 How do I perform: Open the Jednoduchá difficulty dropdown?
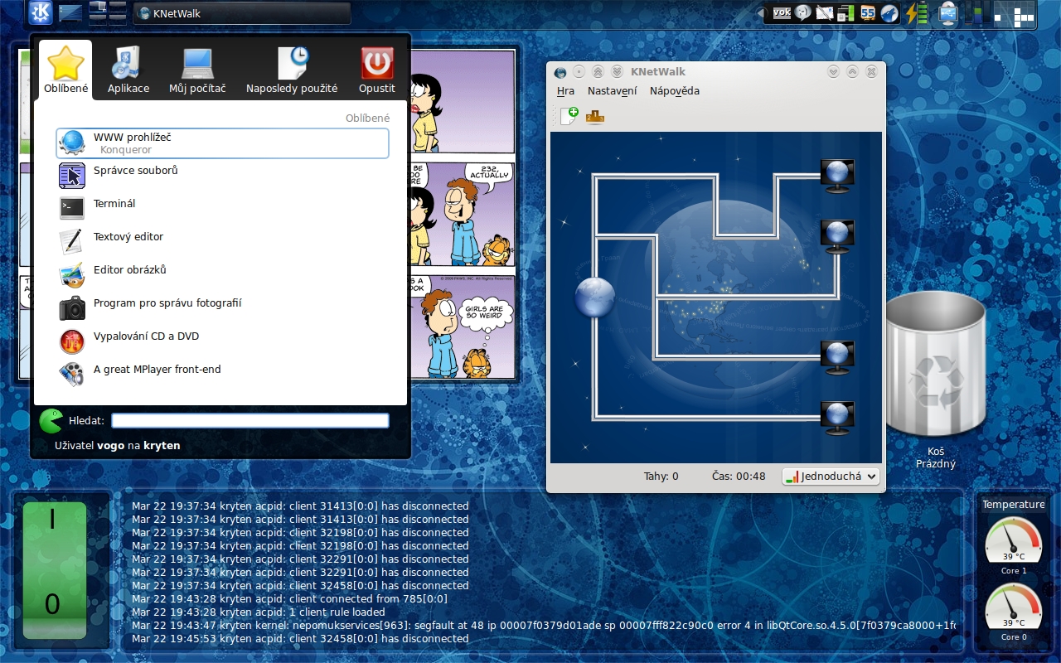pos(831,477)
